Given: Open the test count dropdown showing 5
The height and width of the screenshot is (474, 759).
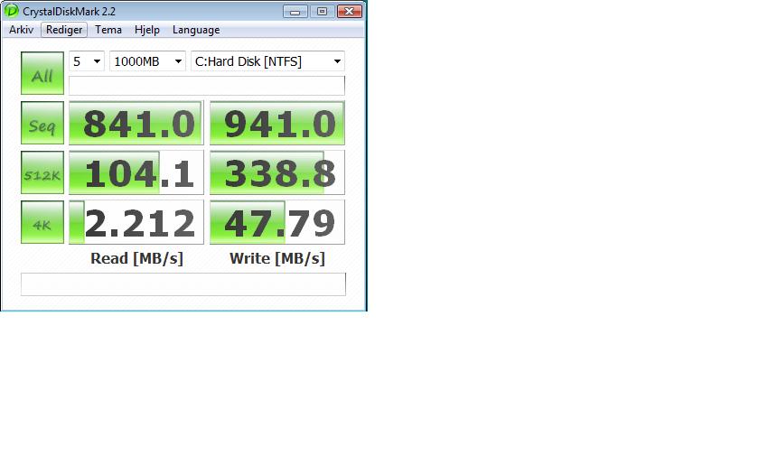Looking at the screenshot, I should pos(86,61).
